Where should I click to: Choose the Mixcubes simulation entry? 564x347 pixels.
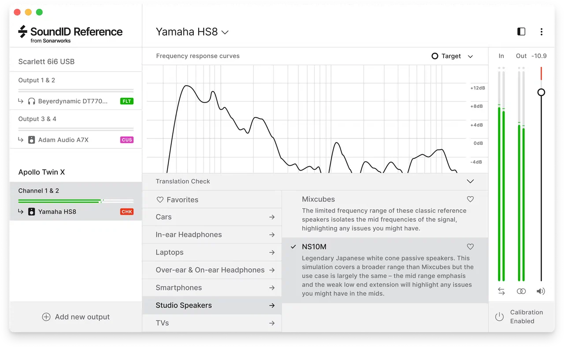point(385,214)
